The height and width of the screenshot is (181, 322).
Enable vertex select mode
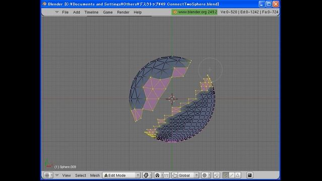pos(225,175)
